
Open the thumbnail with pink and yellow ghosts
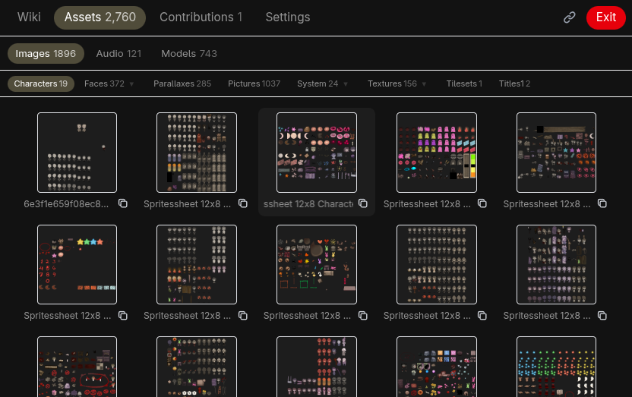click(x=437, y=153)
